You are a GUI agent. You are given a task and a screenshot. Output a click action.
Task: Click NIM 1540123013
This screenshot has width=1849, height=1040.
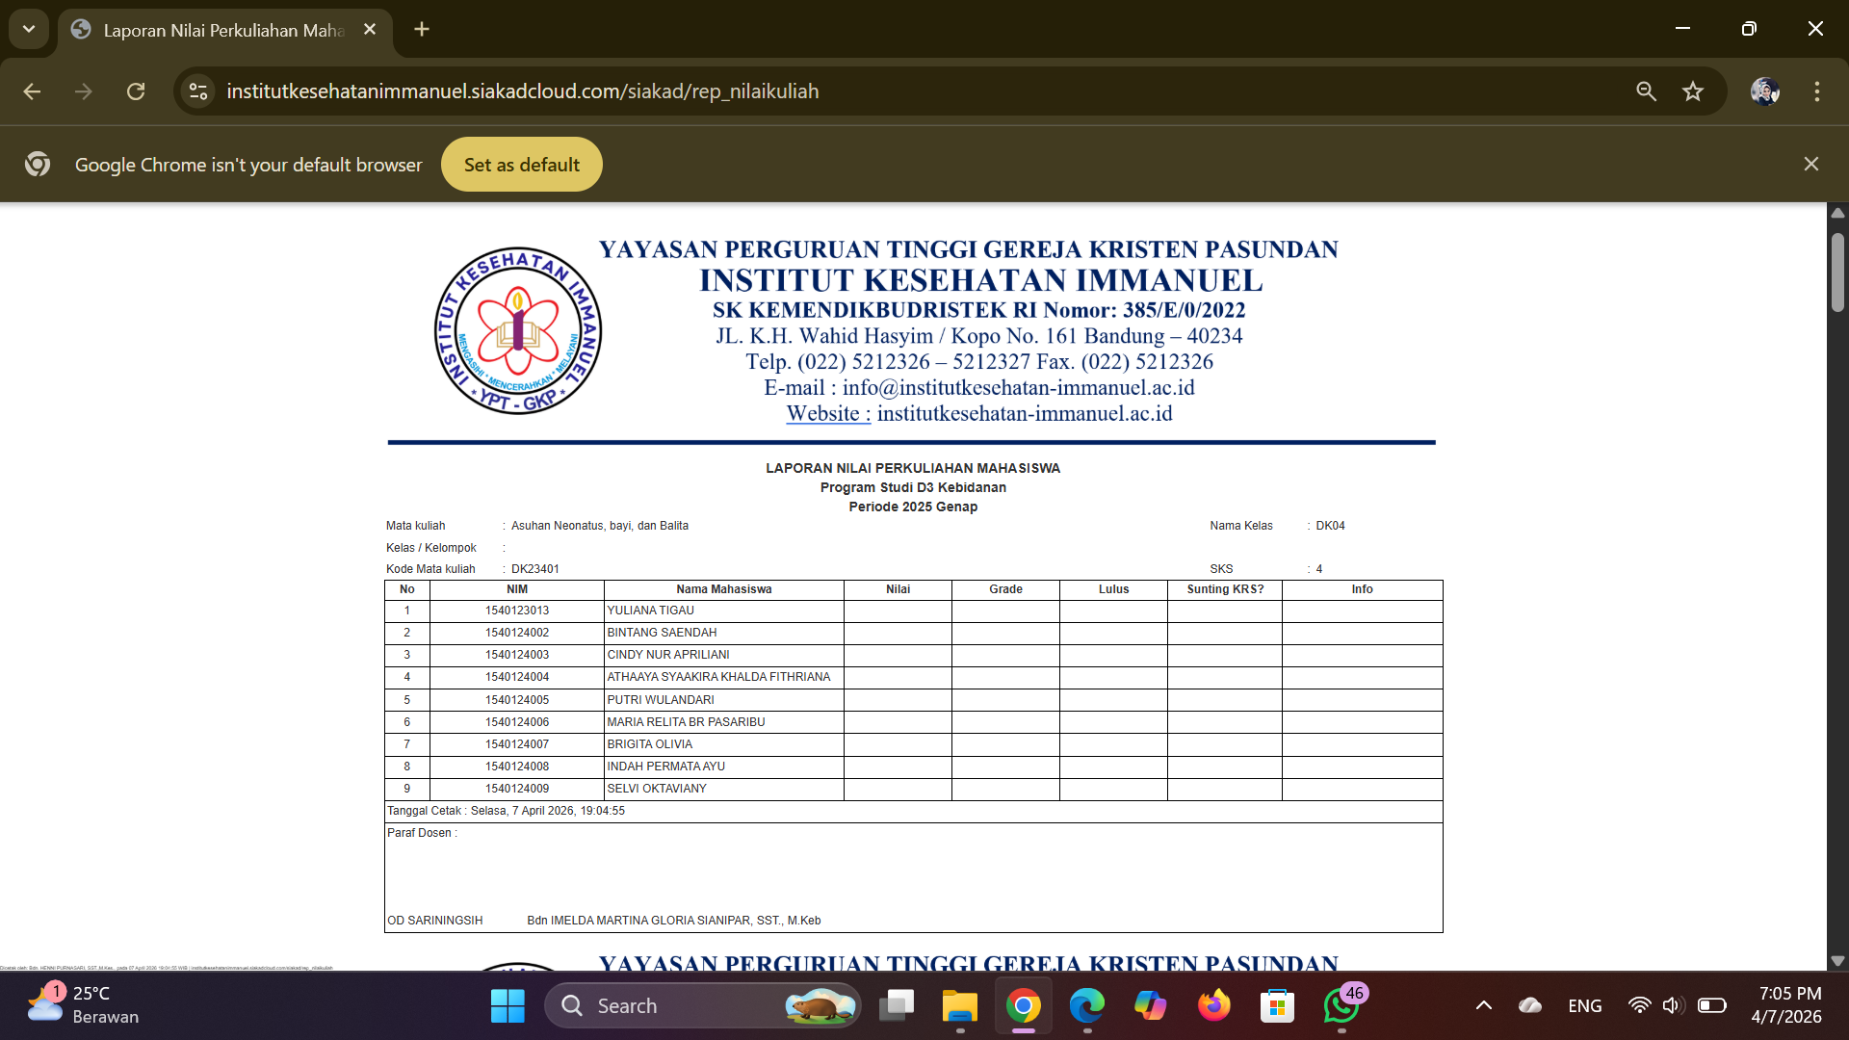click(517, 611)
